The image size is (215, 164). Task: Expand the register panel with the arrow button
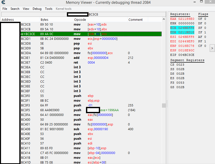click(x=212, y=48)
